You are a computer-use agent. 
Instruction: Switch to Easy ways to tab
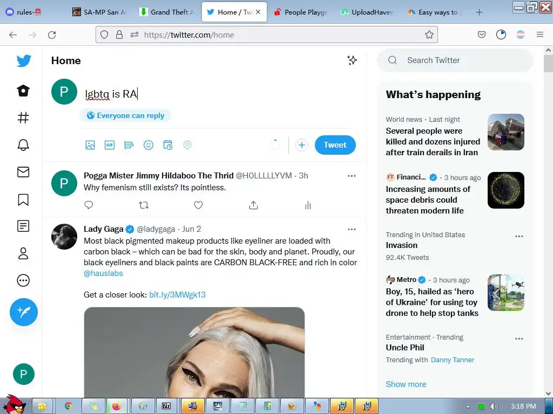pyautogui.click(x=435, y=12)
